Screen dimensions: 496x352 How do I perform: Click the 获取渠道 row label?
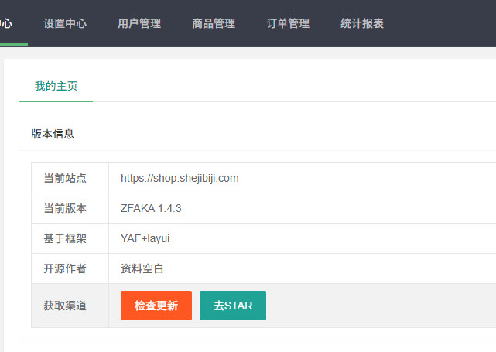tap(65, 306)
